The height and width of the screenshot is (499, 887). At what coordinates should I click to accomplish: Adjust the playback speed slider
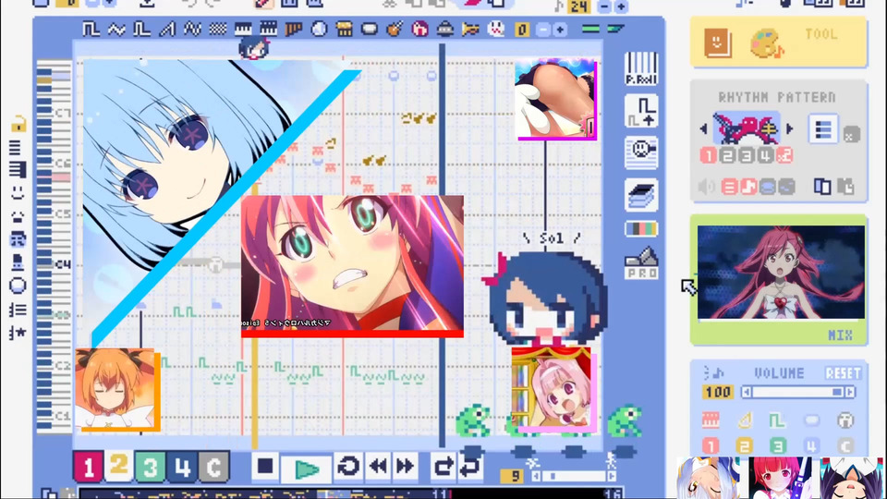click(x=574, y=476)
